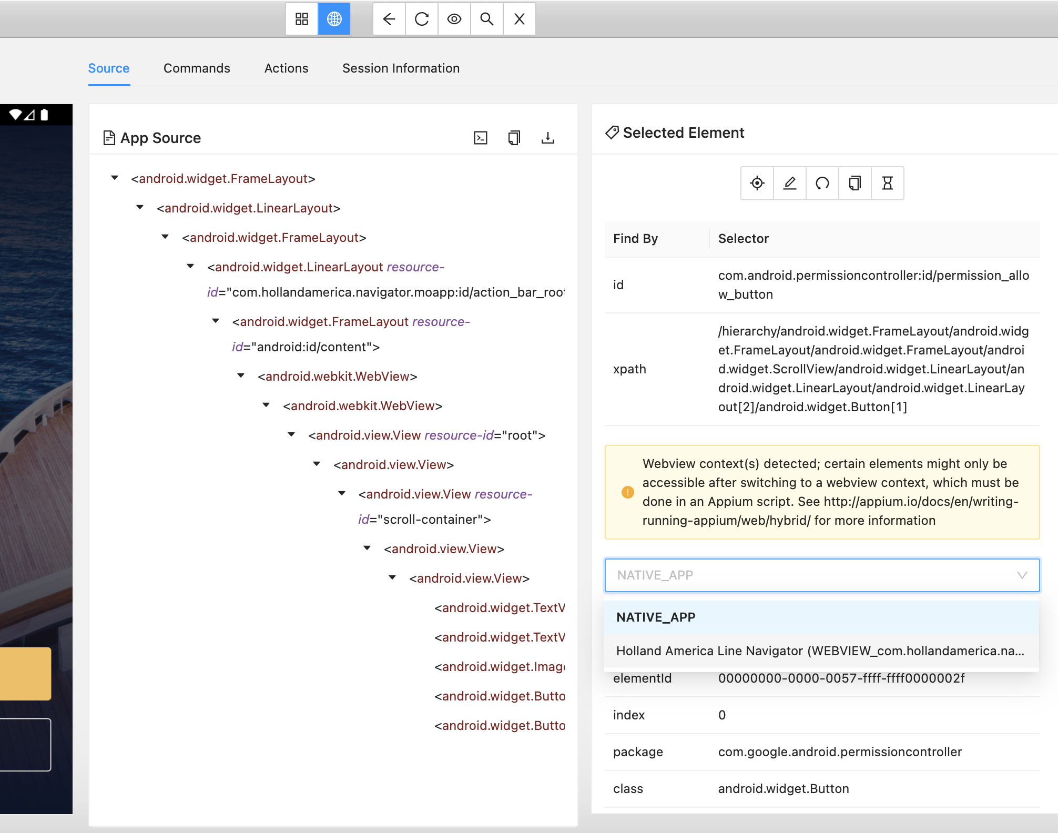Click the Send Keys pencil icon
1058x833 pixels.
790,183
